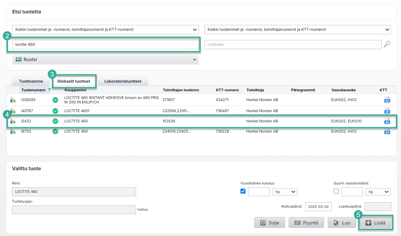Screen dimensions: 401x236
Task: Open KTT document icon for row i8733
Action: click(x=387, y=131)
